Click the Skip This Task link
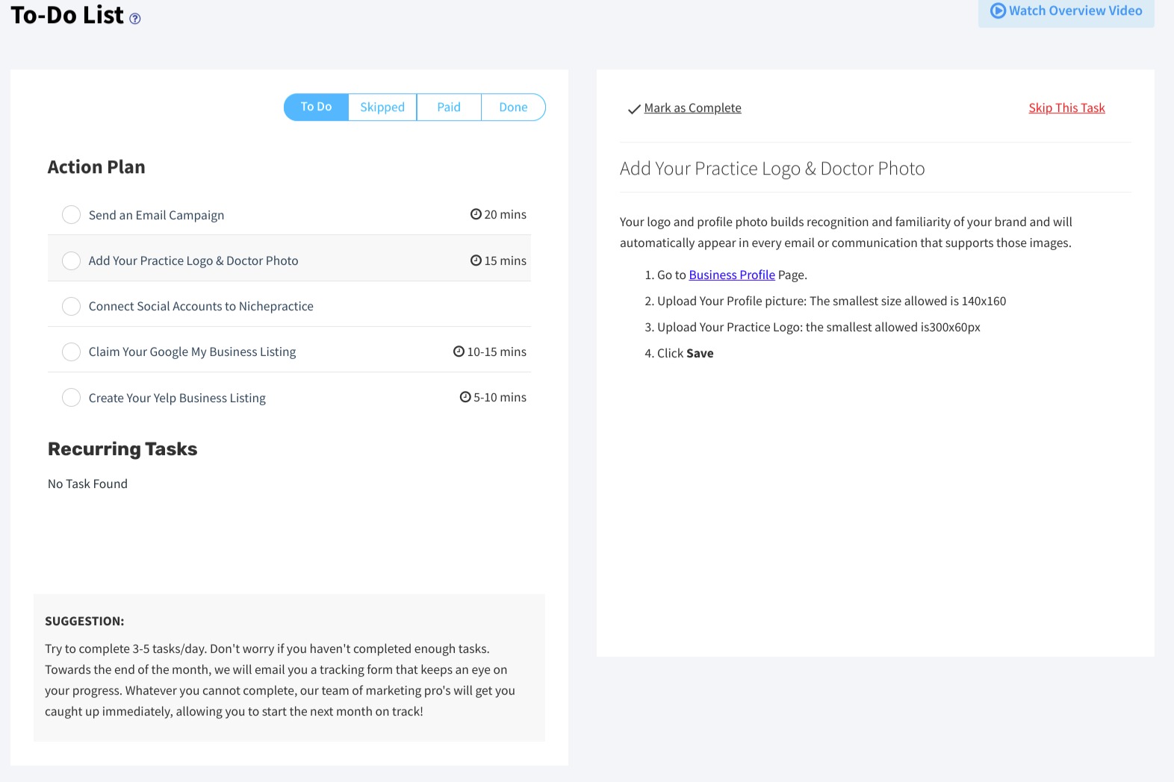The image size is (1174, 782). click(x=1066, y=108)
